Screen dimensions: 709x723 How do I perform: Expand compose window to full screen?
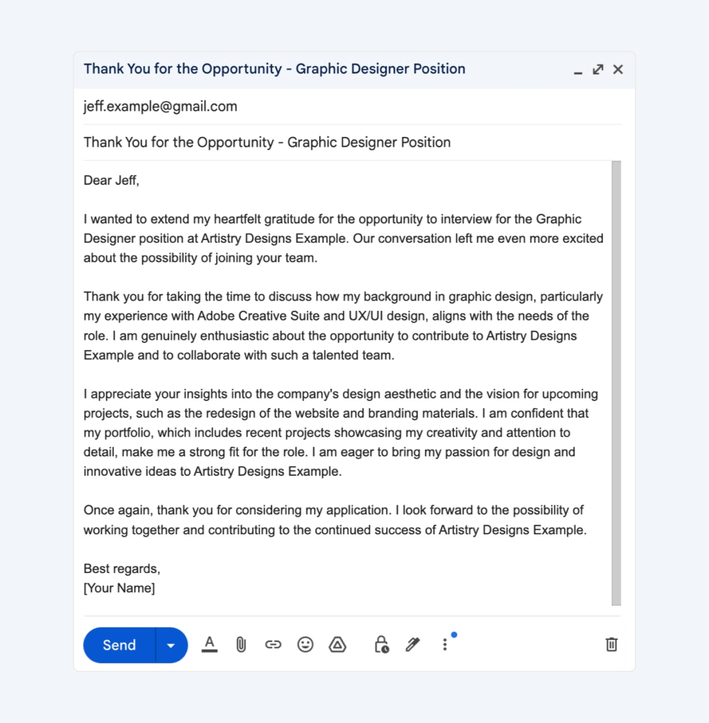598,70
